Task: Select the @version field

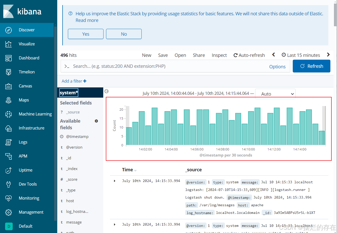Action: [74, 147]
